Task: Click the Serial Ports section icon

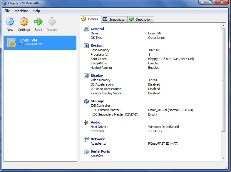Action: (86, 151)
